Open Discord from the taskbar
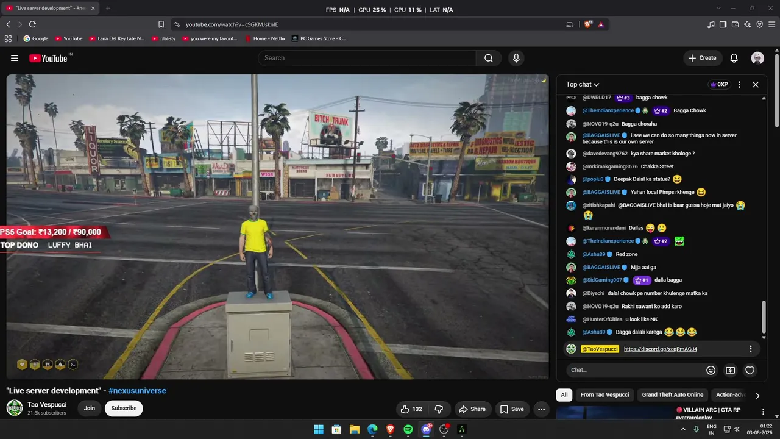This screenshot has width=780, height=439. point(426,429)
